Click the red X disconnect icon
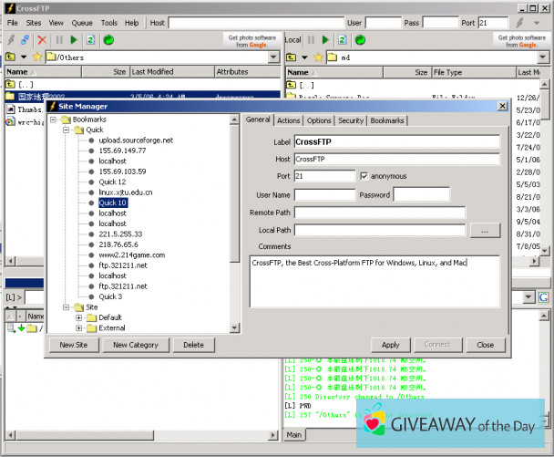The width and height of the screenshot is (554, 457). (x=41, y=40)
